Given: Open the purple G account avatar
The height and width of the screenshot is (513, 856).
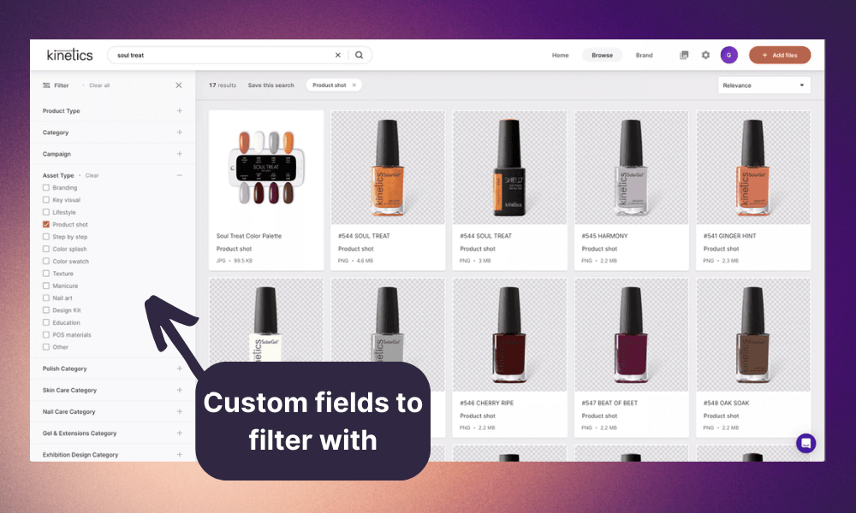Looking at the screenshot, I should pos(729,54).
